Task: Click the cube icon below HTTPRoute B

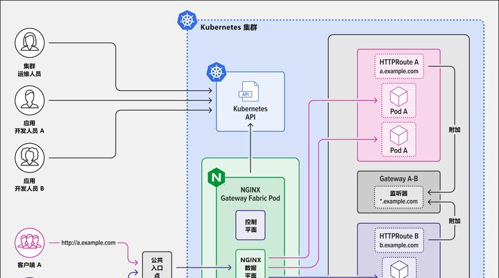Action: pyautogui.click(x=399, y=270)
